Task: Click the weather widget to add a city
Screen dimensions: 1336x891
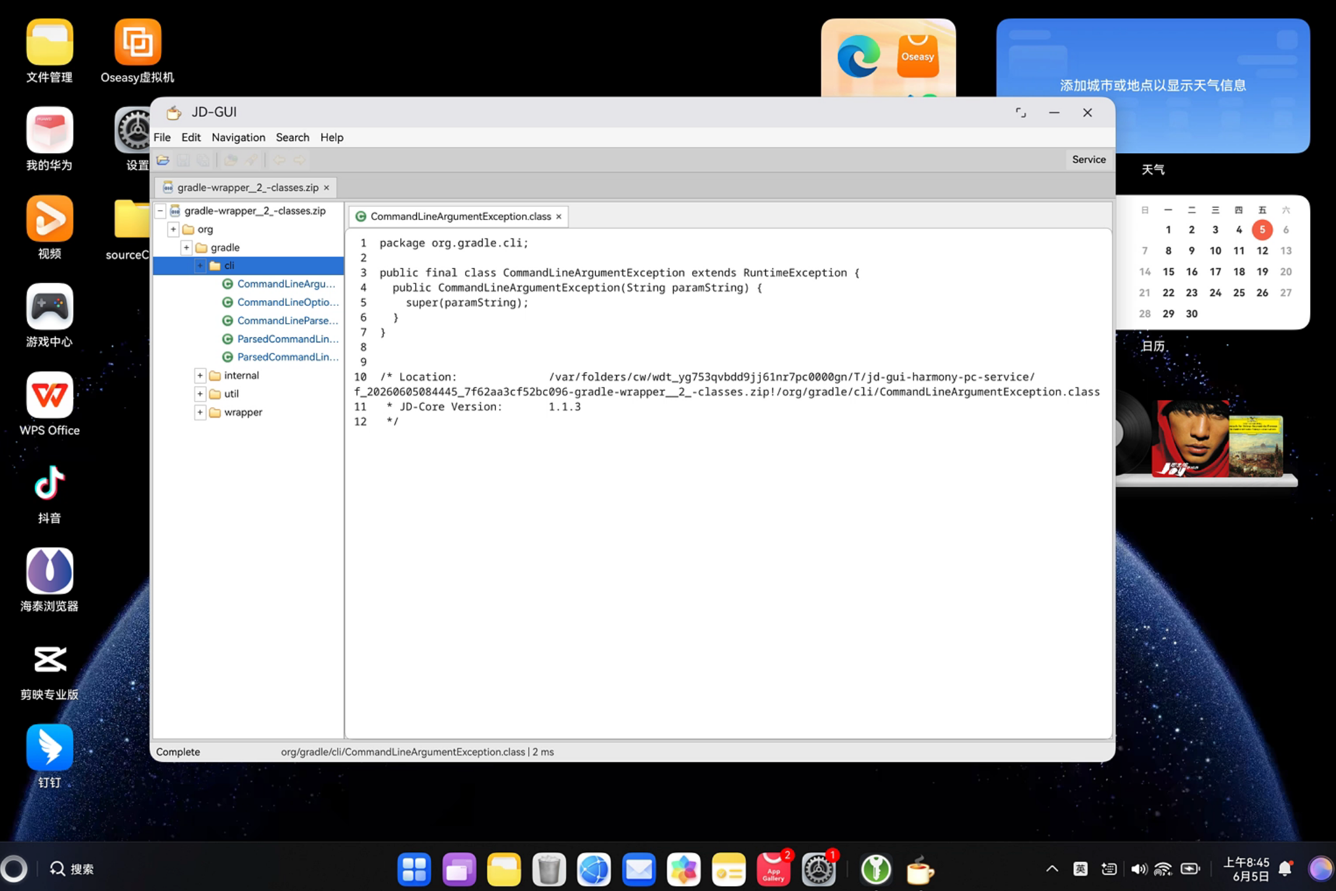Action: tap(1153, 85)
